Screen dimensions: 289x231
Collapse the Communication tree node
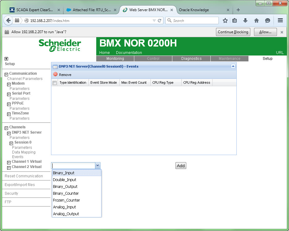pos(6,74)
